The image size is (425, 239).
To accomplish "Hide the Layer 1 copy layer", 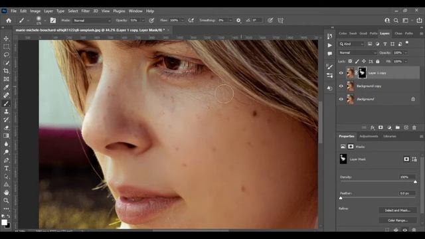I will click(341, 73).
